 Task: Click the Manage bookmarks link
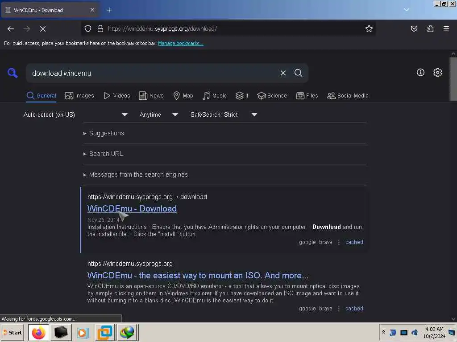181,43
